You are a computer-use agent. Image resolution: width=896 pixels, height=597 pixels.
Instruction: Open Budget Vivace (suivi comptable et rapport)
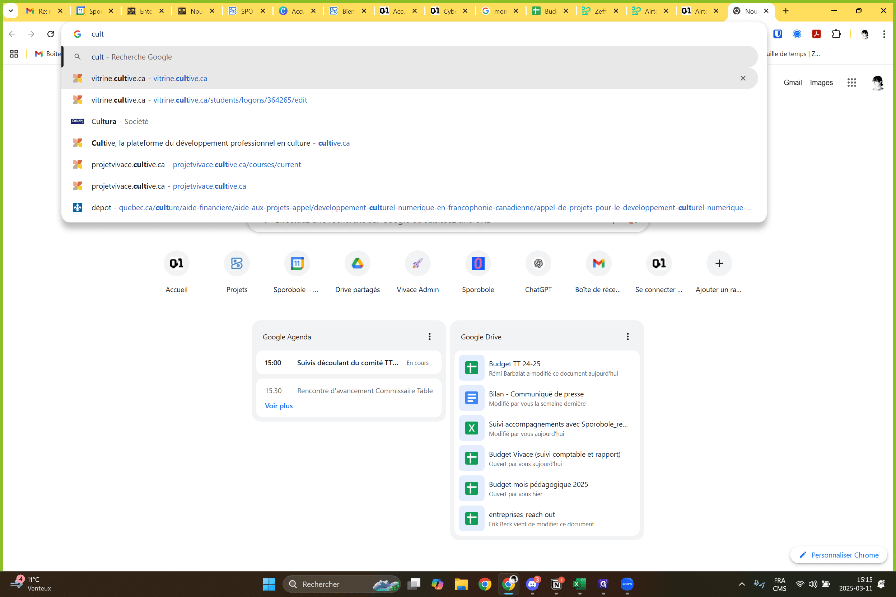coord(547,458)
